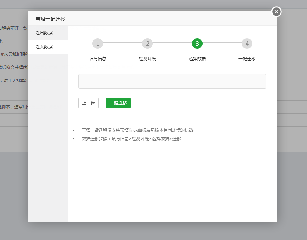
Task: Click step 4 circle 一键迁移
Action: pos(247,44)
